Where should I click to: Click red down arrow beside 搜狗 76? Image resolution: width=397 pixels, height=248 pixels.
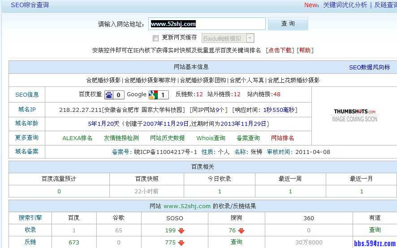click(x=241, y=231)
